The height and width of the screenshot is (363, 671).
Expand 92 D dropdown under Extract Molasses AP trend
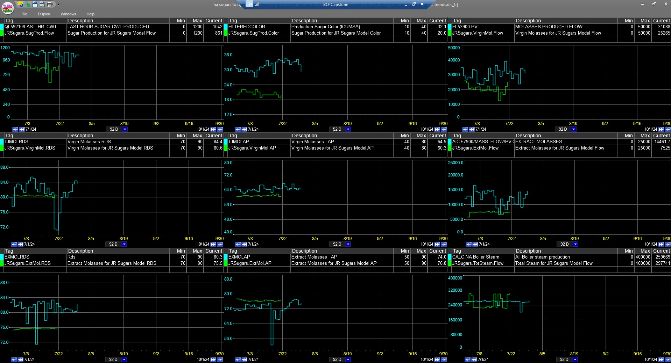click(348, 360)
